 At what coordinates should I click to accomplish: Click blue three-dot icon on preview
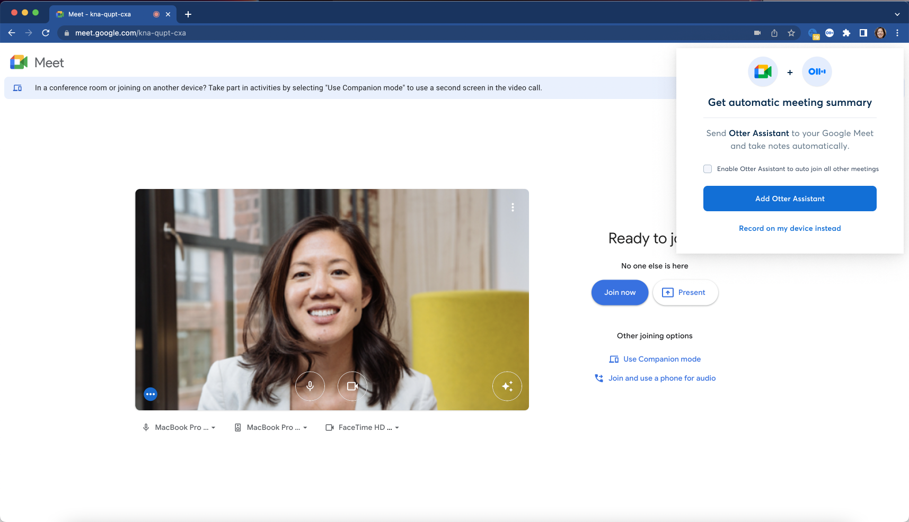pos(151,394)
